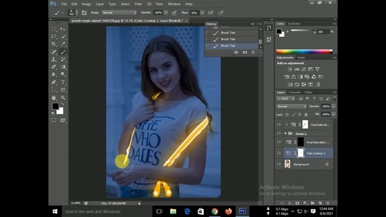This screenshot has height=217, width=386.
Task: Open the brush Opacity dropdown arrow
Action: pyautogui.click(x=166, y=13)
